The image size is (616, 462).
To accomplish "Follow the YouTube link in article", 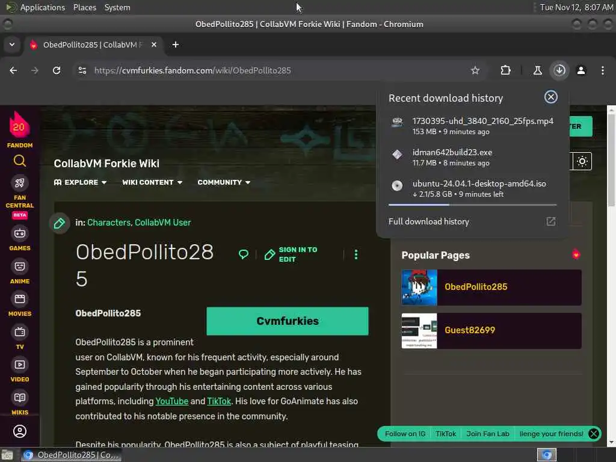I will (171, 401).
